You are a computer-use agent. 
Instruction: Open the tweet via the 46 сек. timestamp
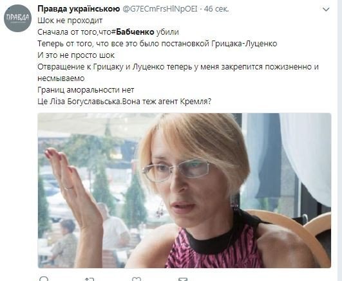click(x=216, y=9)
